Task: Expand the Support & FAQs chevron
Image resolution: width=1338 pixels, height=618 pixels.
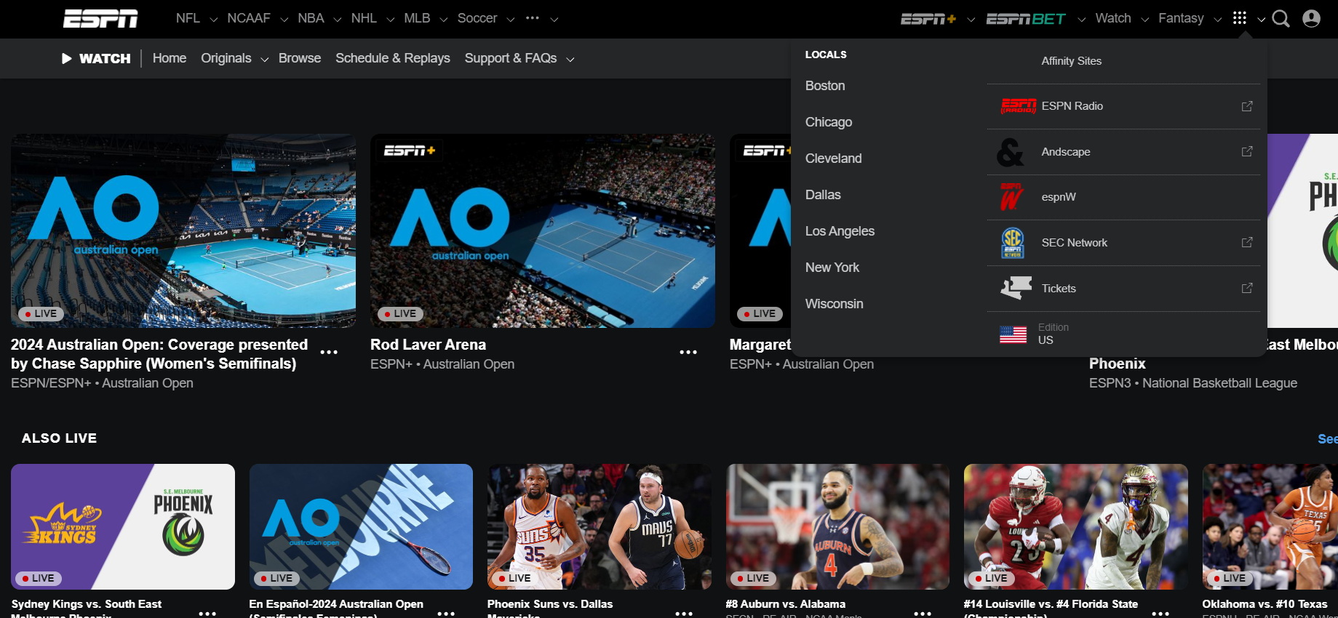Action: [x=570, y=60]
